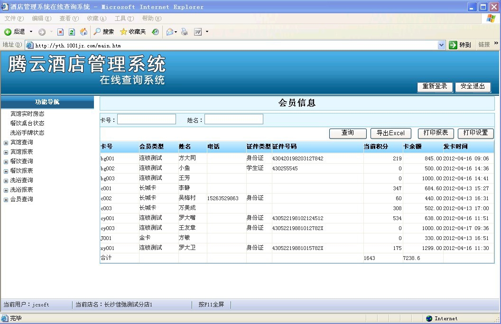Click the Home page icon

(83, 32)
